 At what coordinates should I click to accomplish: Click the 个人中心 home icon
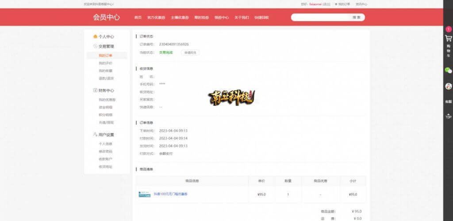coord(95,37)
